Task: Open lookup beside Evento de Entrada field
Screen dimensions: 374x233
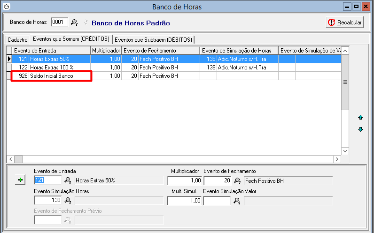Action: 68,180
